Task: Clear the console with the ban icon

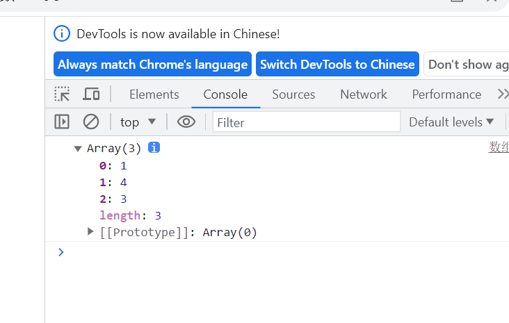Action: coord(91,122)
